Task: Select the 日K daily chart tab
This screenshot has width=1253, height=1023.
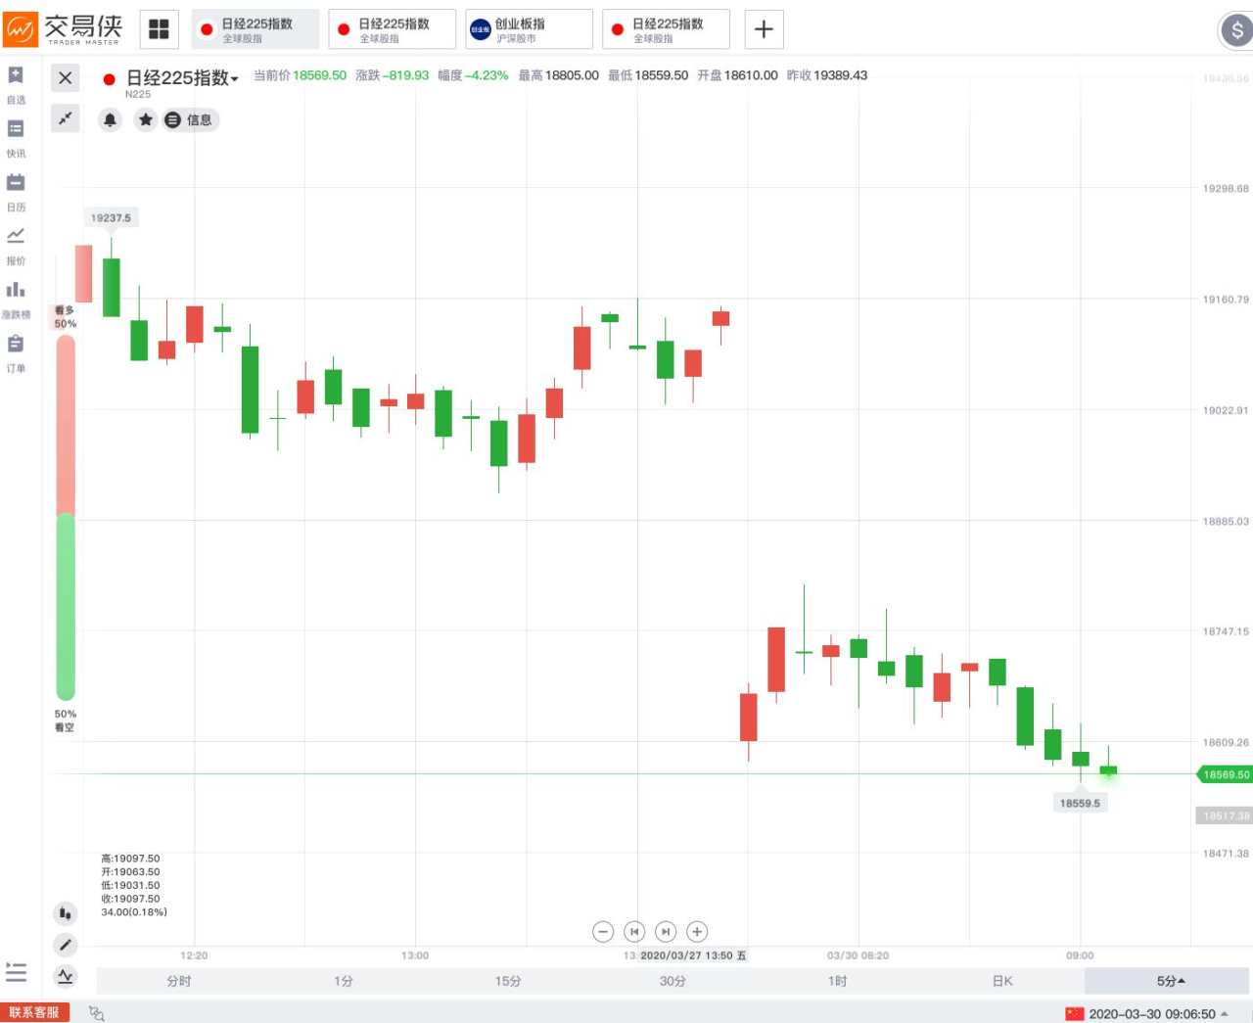Action: tap(1001, 980)
